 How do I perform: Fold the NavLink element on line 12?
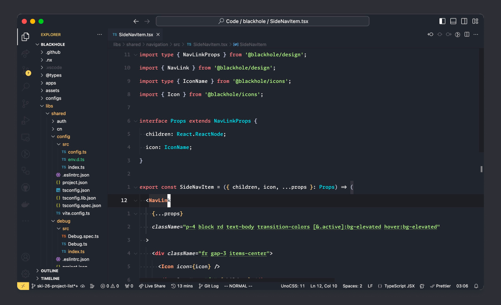click(x=136, y=200)
